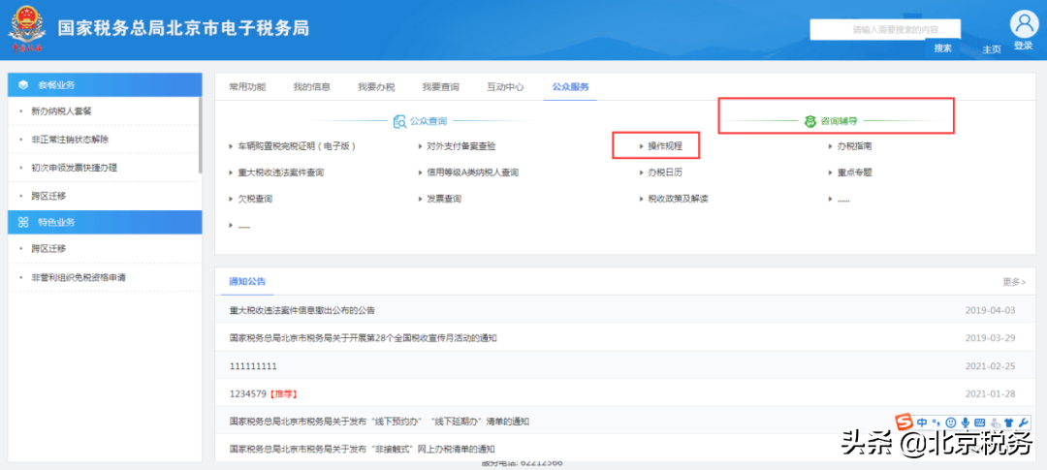Open 非正常注销状态解除 in sidebar

click(x=70, y=140)
